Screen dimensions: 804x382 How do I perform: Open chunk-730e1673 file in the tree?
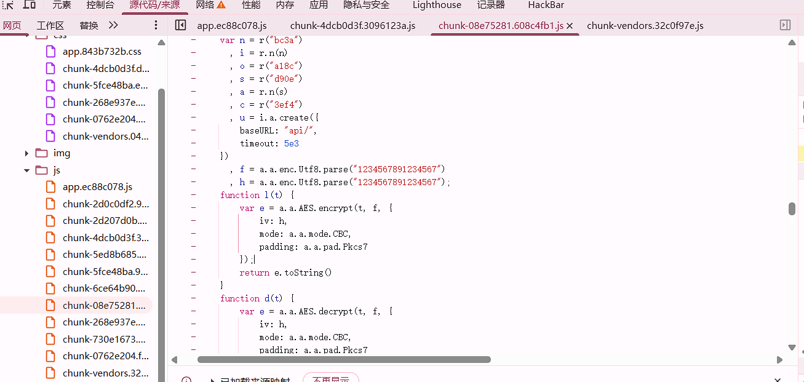click(x=105, y=339)
